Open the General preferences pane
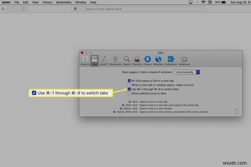 pyautogui.click(x=85, y=61)
